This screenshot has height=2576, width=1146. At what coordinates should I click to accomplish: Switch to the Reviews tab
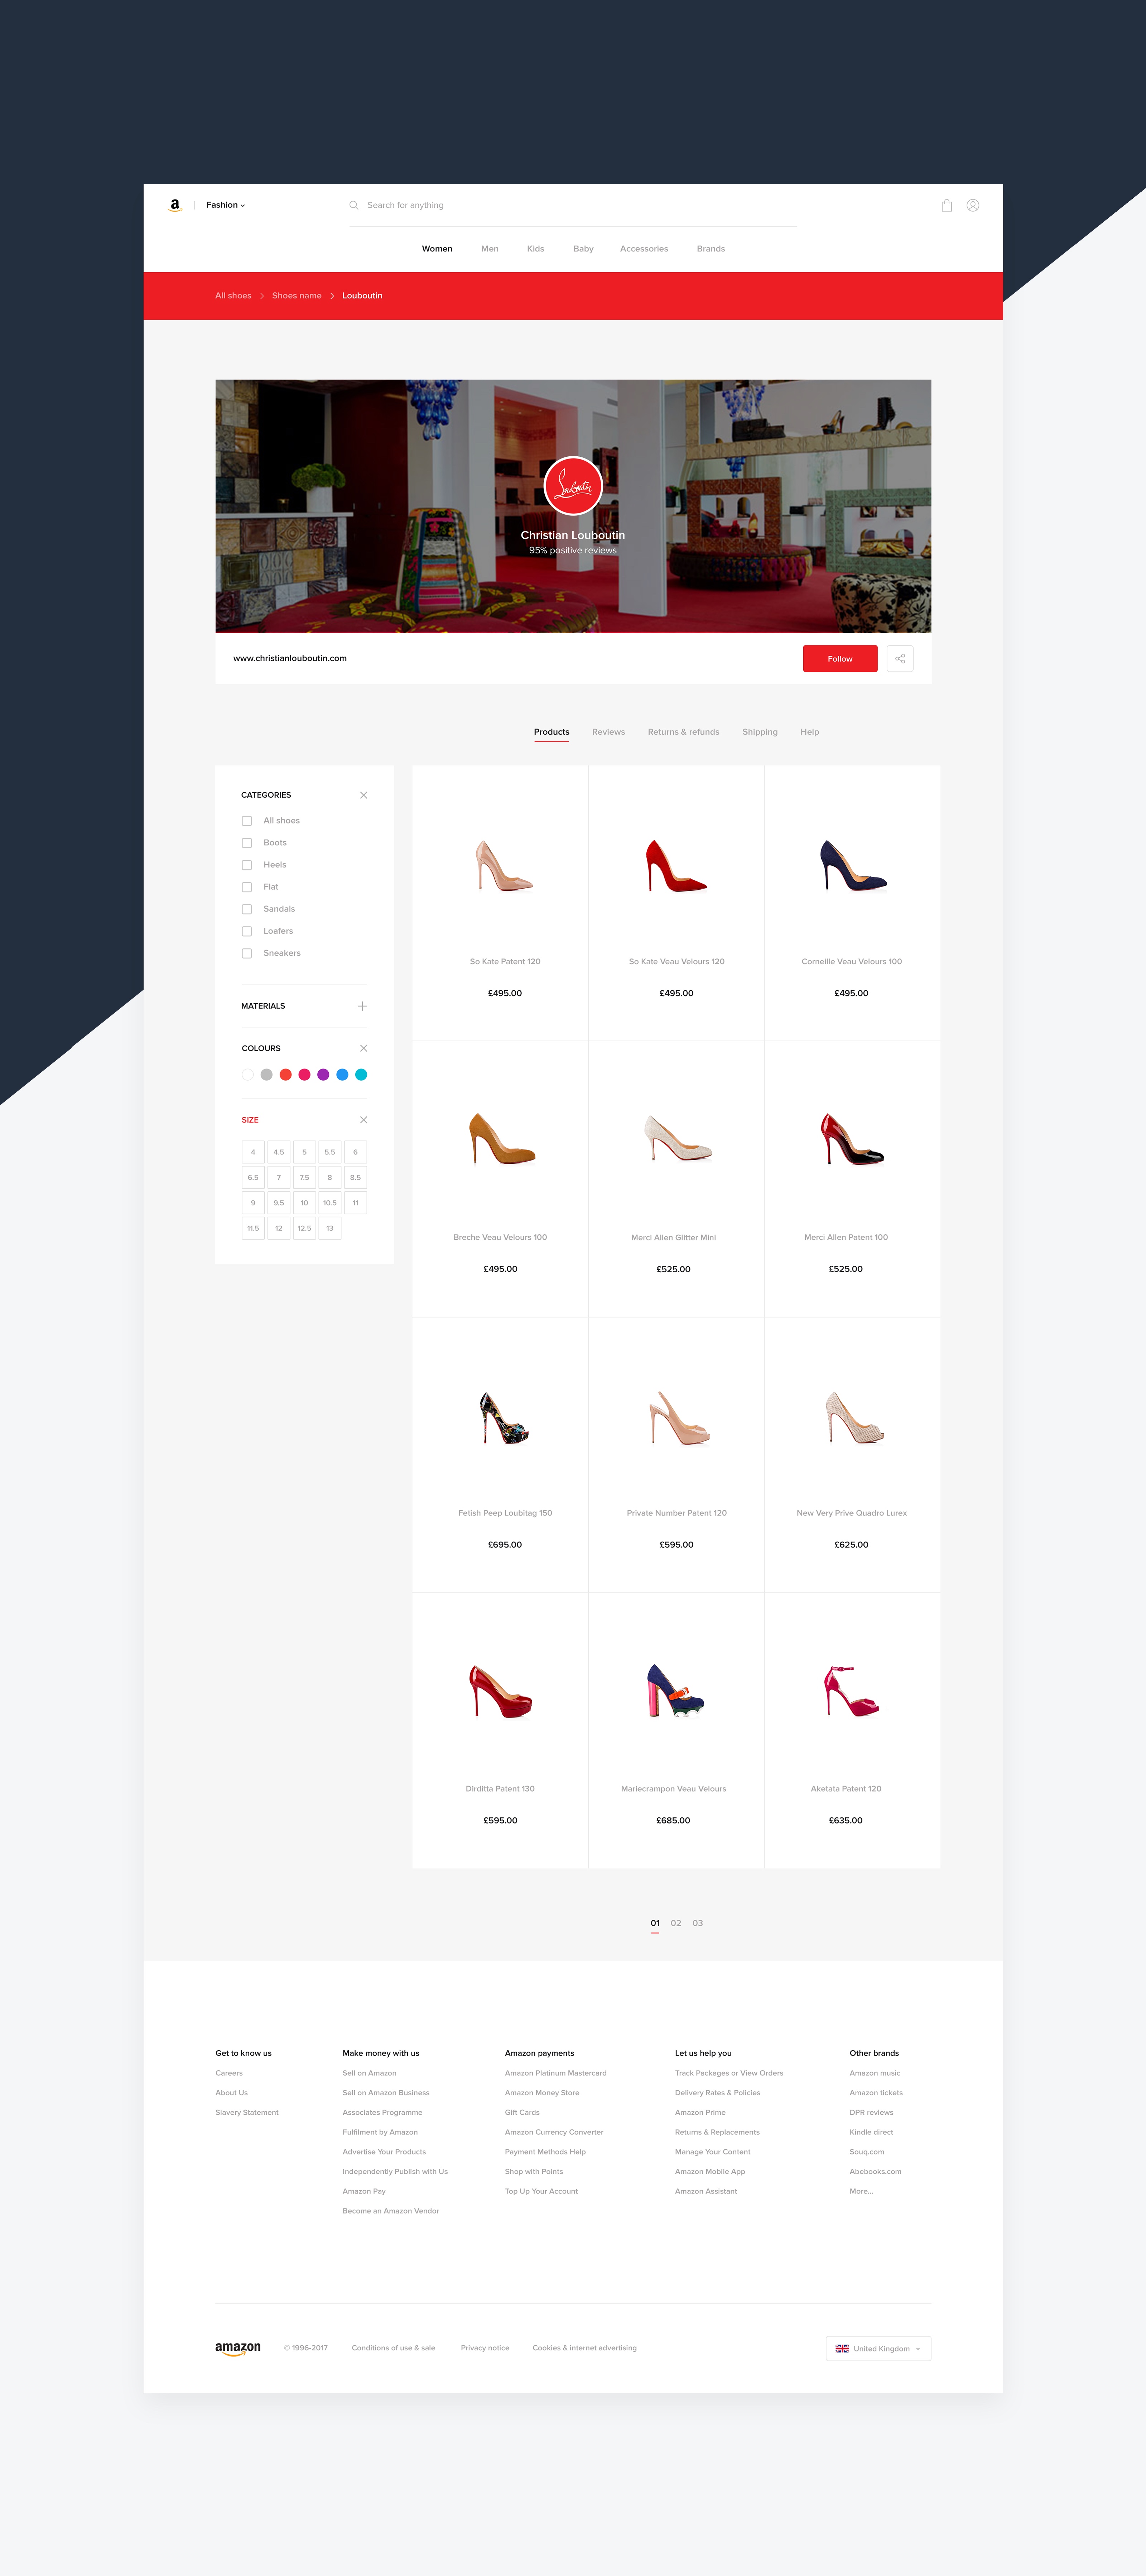[x=608, y=732]
